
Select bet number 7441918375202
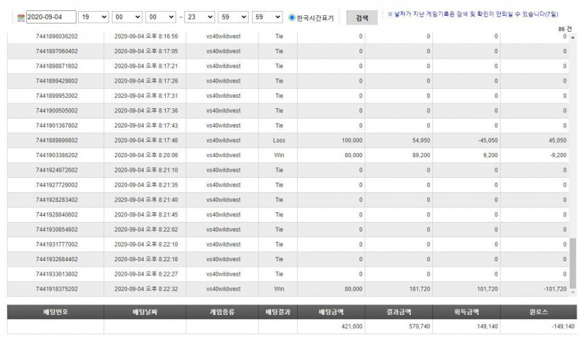[57, 289]
